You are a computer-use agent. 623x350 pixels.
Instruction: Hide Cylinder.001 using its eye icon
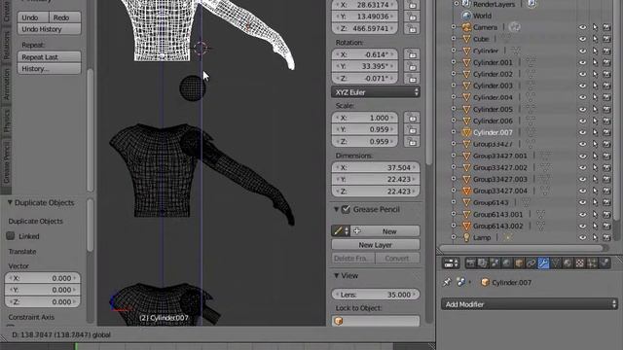pos(582,62)
